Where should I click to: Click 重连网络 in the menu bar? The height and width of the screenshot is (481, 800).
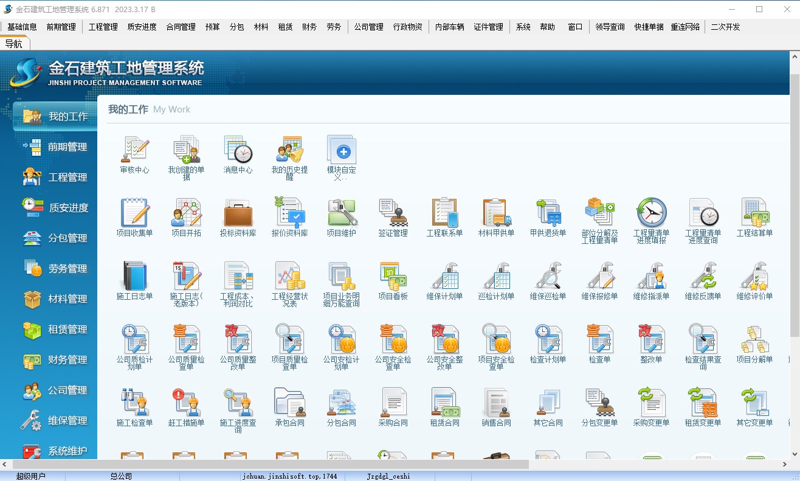coord(685,27)
